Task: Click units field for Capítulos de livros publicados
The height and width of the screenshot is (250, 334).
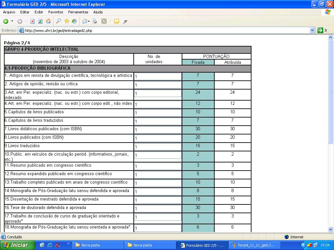Action: click(x=158, y=113)
